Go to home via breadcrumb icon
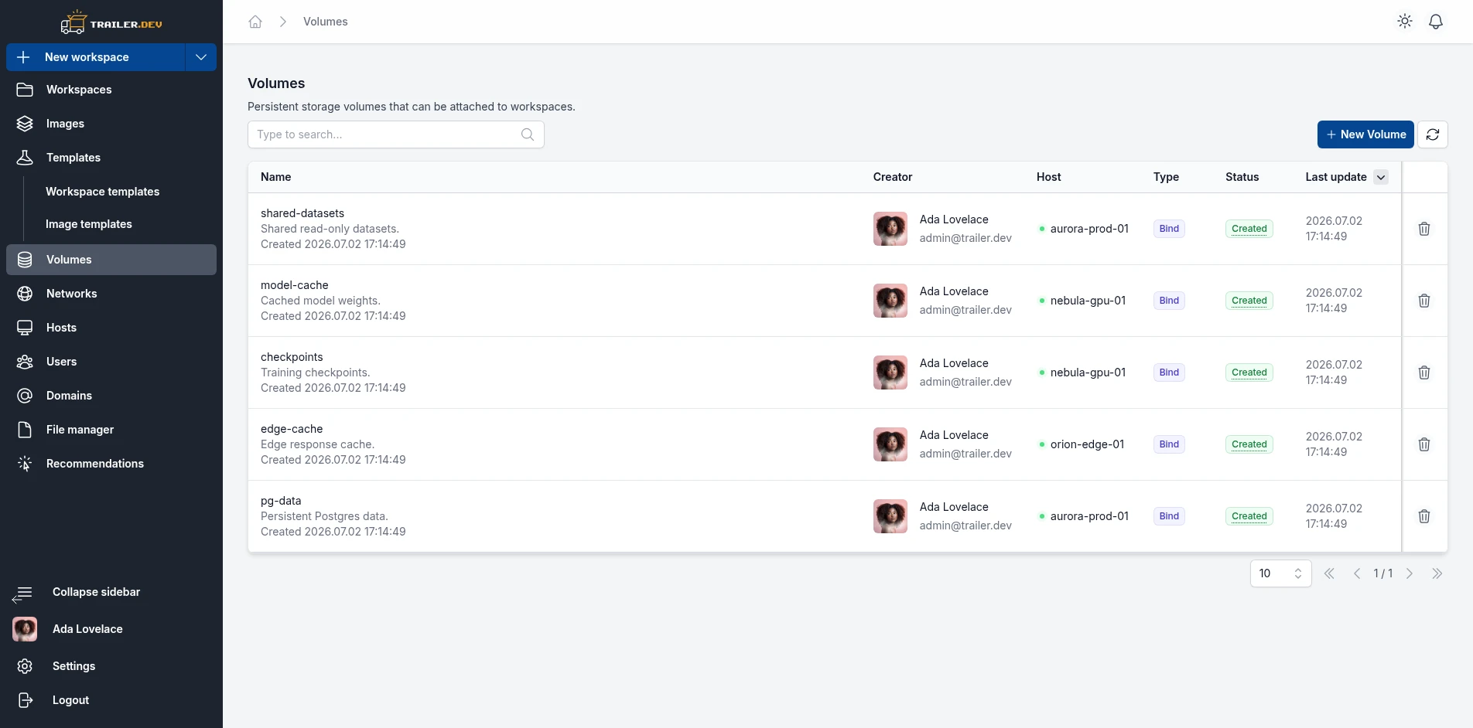Screen dimensions: 1473x728 coord(255,22)
